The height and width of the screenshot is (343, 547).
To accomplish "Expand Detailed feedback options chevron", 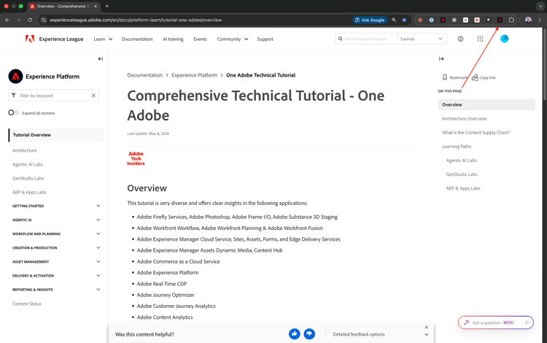I will coord(427,334).
